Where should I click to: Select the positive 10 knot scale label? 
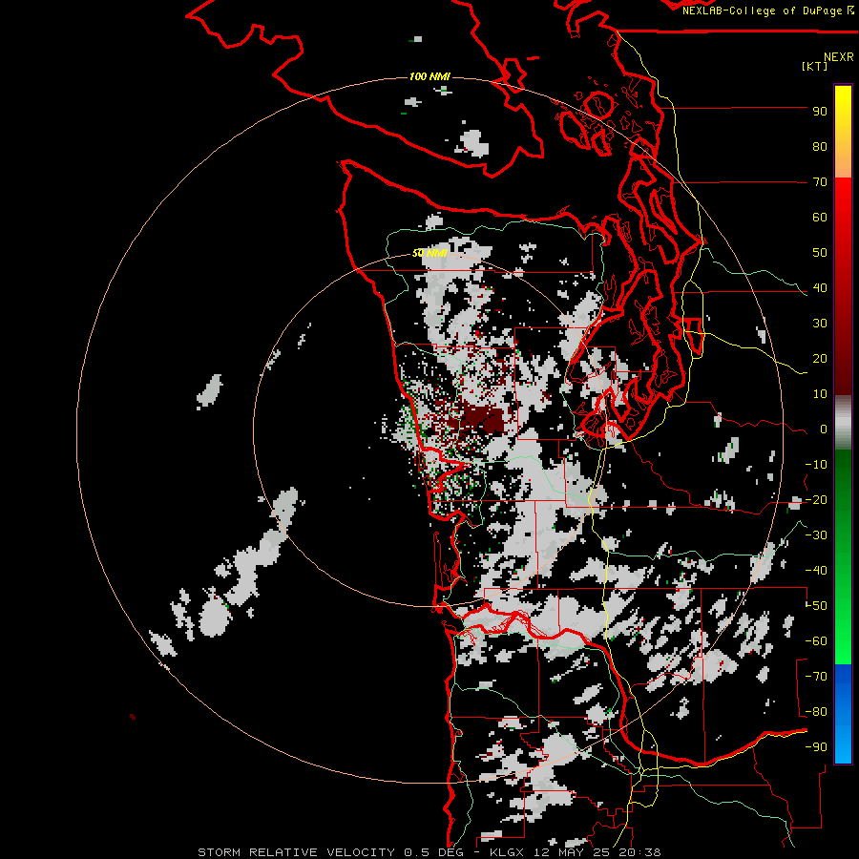pyautogui.click(x=820, y=394)
